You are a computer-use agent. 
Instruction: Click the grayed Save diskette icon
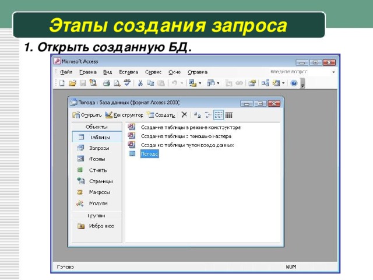(x=83, y=83)
